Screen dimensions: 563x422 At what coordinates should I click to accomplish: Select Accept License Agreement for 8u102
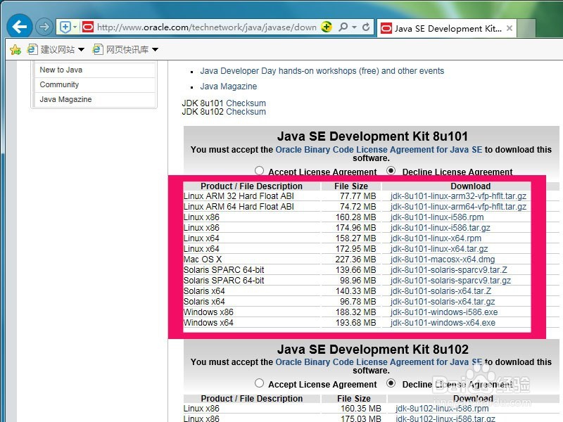pyautogui.click(x=259, y=383)
